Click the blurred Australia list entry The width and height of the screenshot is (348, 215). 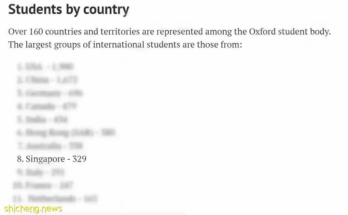click(50, 146)
